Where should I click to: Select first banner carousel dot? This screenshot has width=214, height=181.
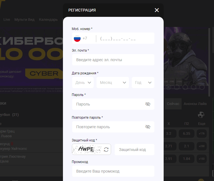(x=168, y=87)
